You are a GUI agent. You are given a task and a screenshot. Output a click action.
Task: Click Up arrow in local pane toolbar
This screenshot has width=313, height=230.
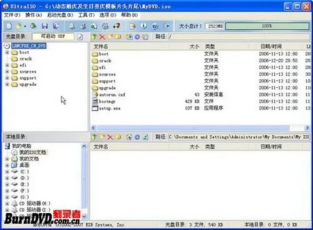click(x=95, y=137)
